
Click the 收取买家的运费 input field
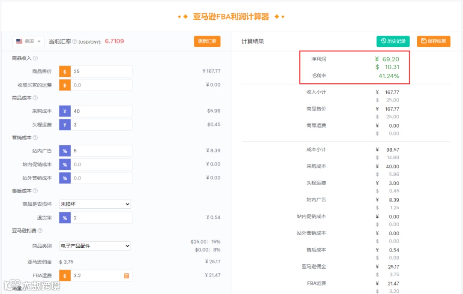pyautogui.click(x=101, y=85)
